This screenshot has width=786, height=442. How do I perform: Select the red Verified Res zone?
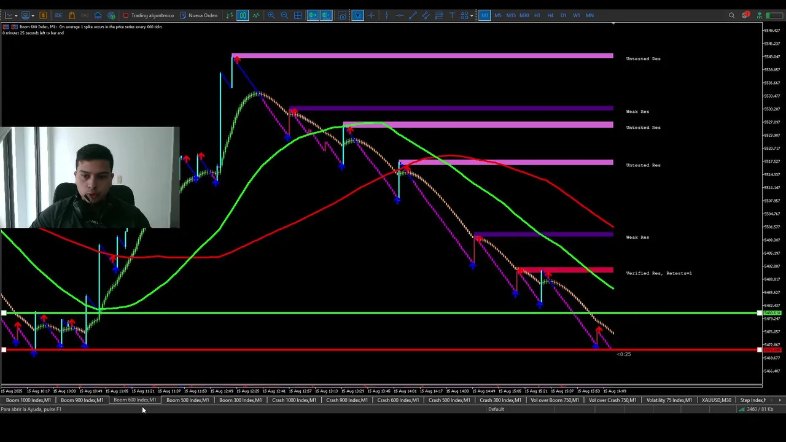coord(565,269)
